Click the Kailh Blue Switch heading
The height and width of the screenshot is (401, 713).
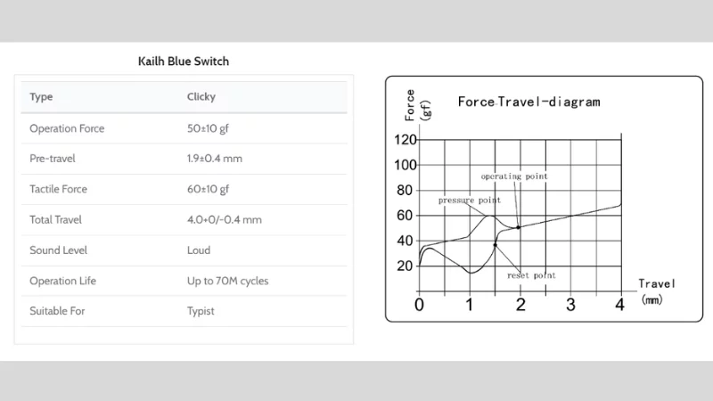tap(184, 61)
